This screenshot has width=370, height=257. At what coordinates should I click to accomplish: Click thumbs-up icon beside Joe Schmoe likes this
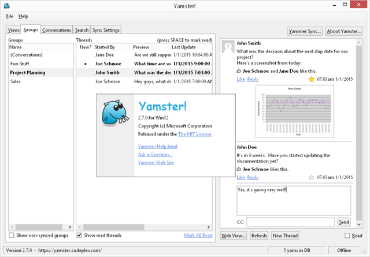[x=239, y=169]
